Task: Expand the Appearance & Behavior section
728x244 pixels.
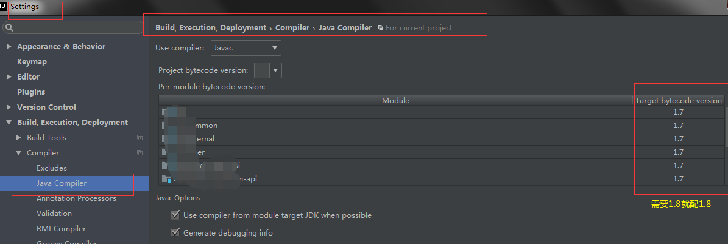Action: pyautogui.click(x=9, y=47)
